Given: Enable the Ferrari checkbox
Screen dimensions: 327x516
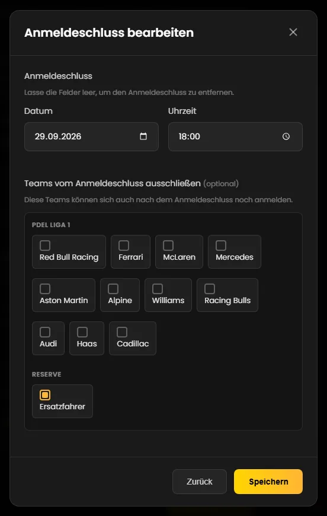Looking at the screenshot, I should 124,246.
